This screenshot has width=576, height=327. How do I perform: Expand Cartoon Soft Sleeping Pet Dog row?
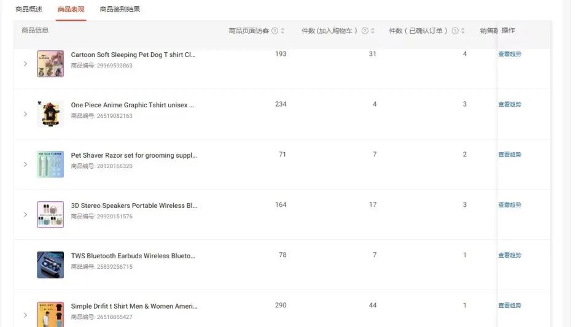(25, 64)
